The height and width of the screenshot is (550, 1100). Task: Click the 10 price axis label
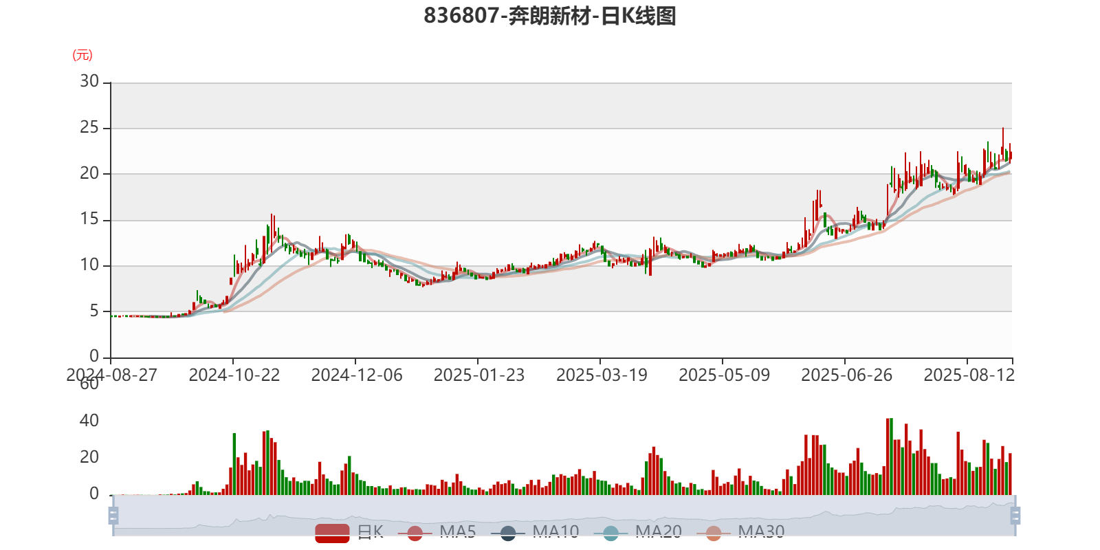pyautogui.click(x=89, y=265)
